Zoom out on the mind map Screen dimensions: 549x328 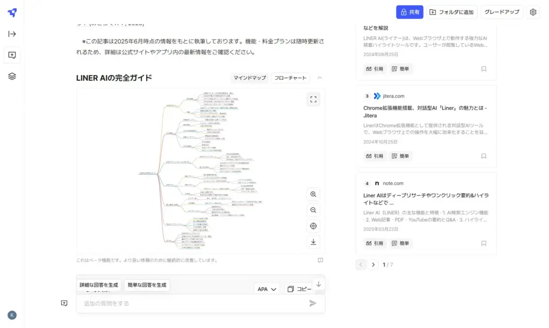[x=313, y=210]
